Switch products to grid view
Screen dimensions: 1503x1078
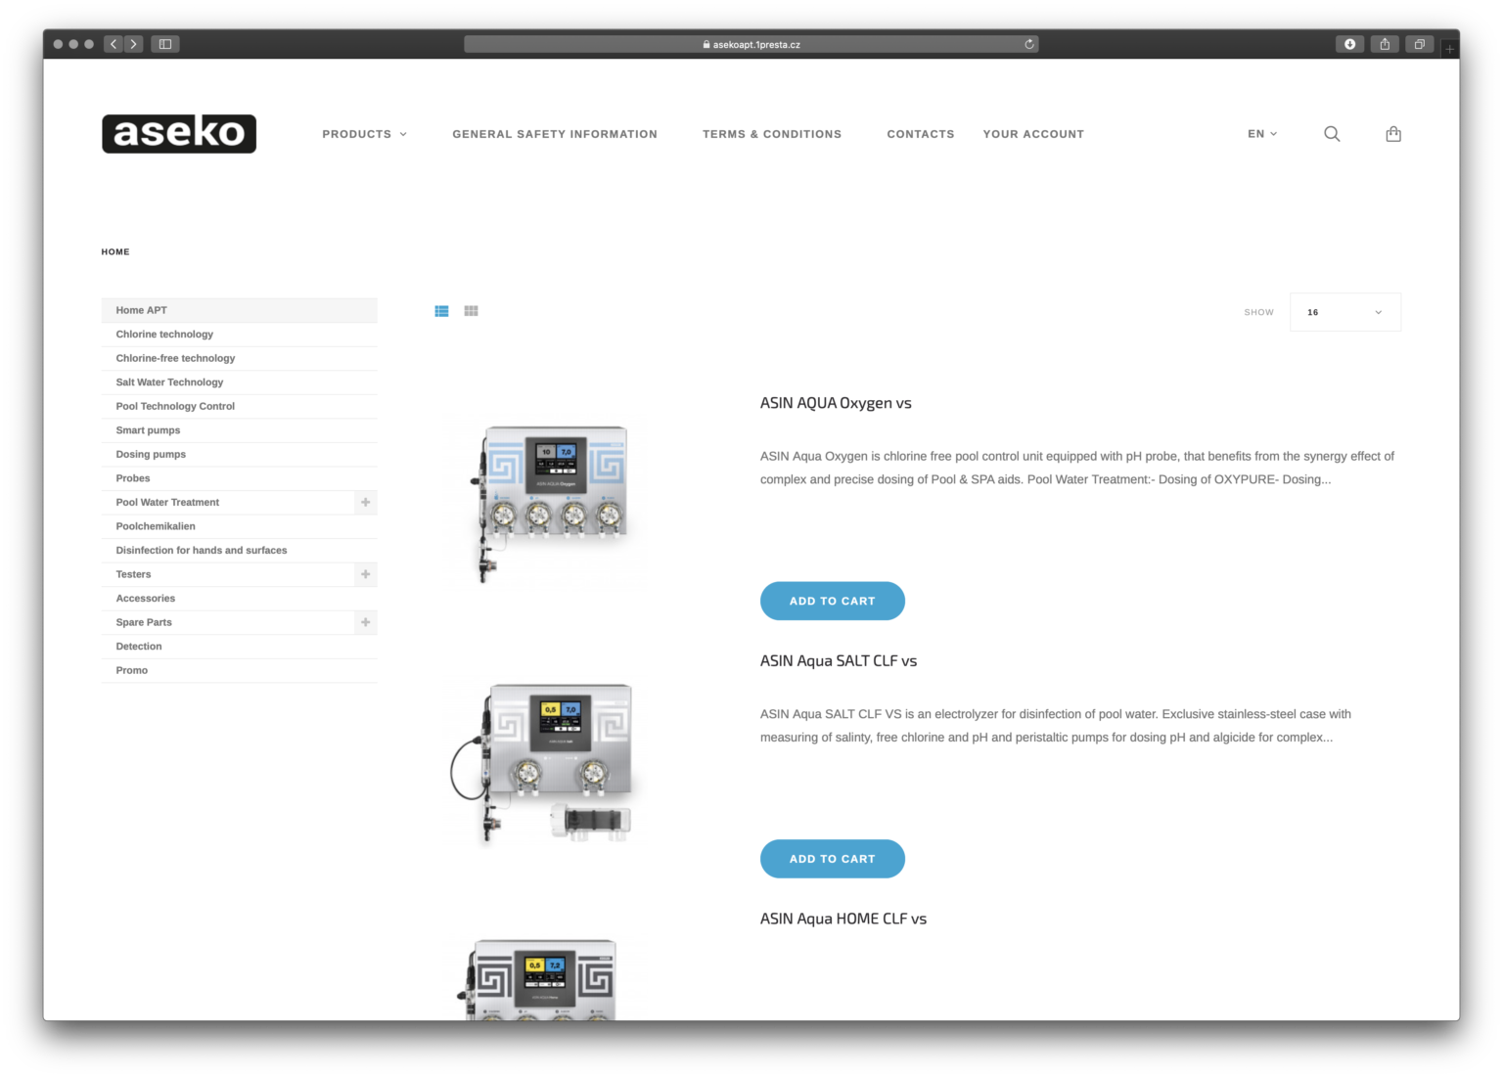pos(471,310)
